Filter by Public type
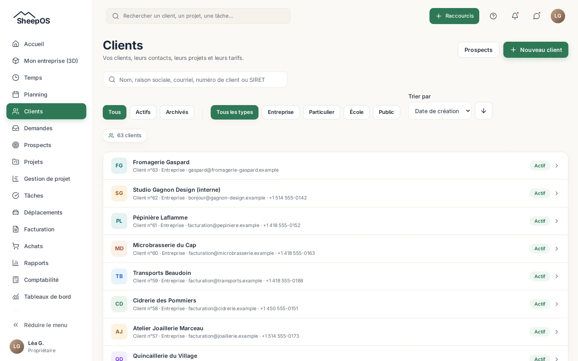 pos(386,112)
